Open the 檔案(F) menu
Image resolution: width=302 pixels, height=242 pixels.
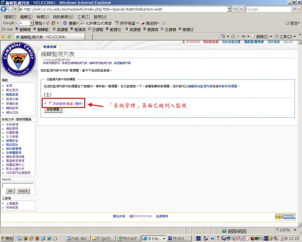(10, 17)
